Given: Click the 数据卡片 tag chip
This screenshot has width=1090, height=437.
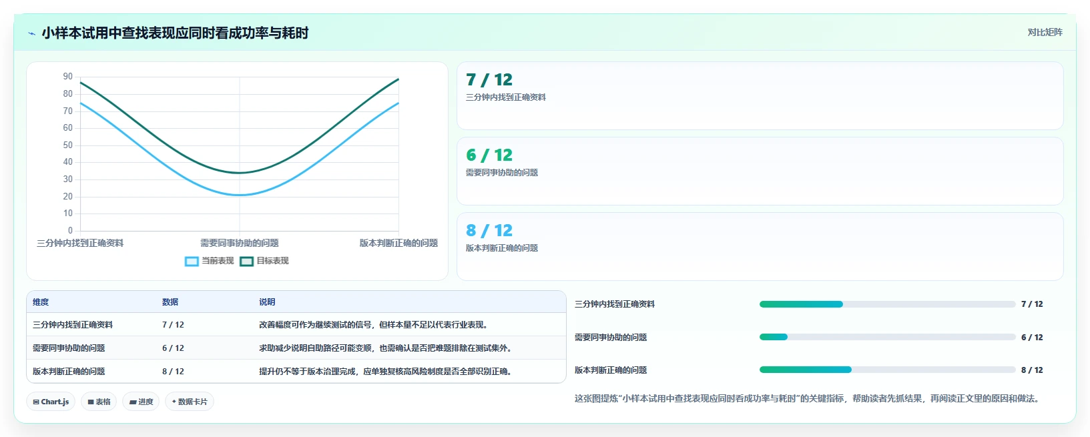Looking at the screenshot, I should (x=190, y=402).
